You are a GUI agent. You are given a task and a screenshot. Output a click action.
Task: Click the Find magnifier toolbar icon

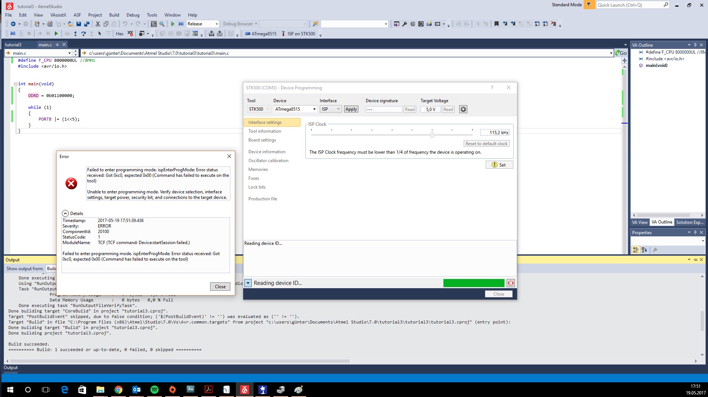point(162,24)
